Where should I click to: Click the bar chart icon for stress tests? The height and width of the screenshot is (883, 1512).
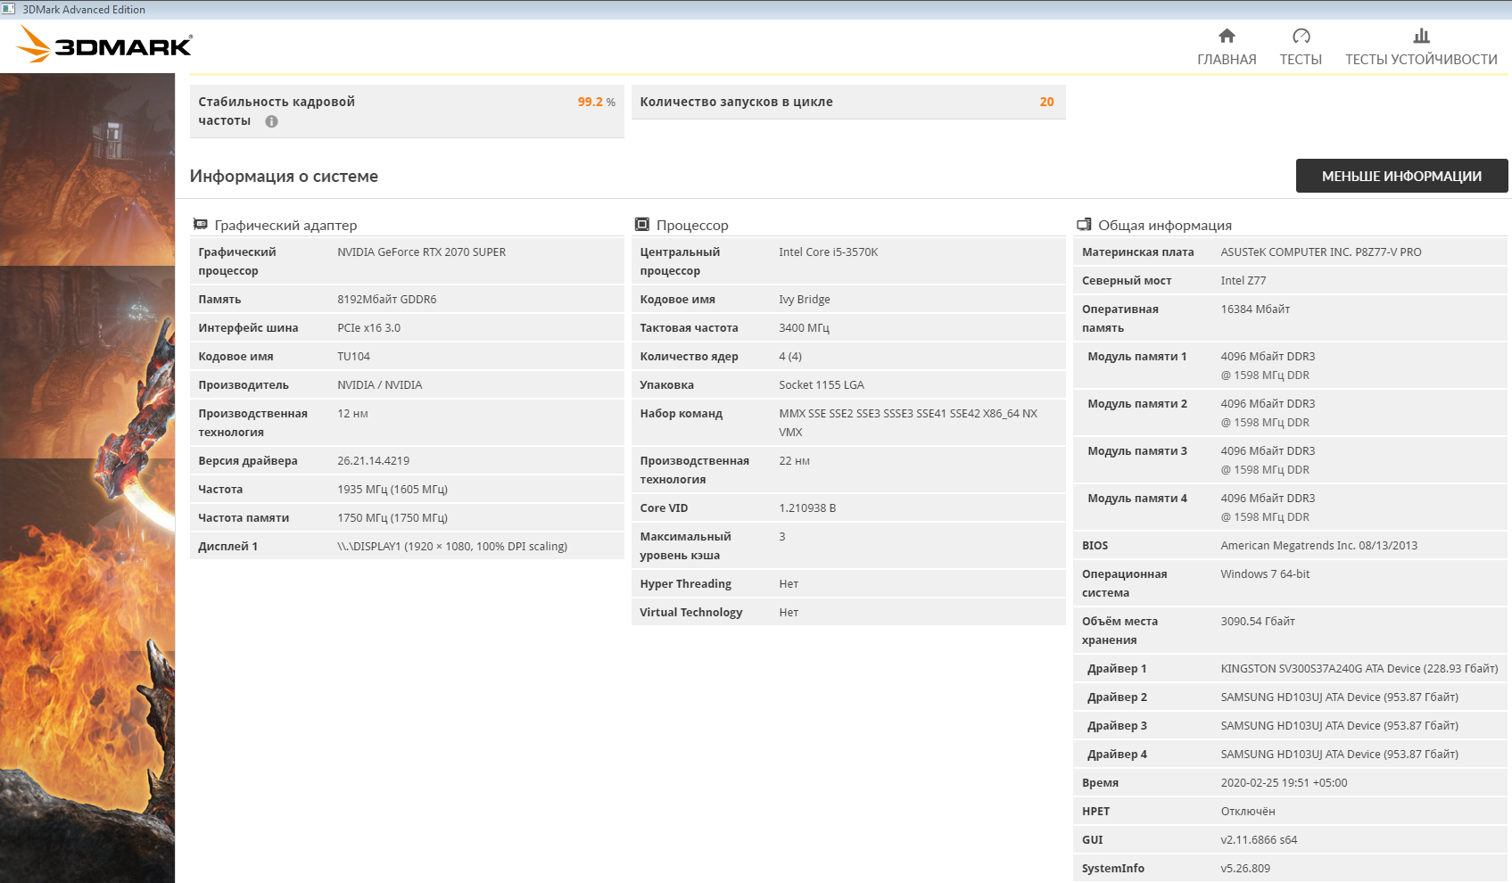[x=1421, y=36]
